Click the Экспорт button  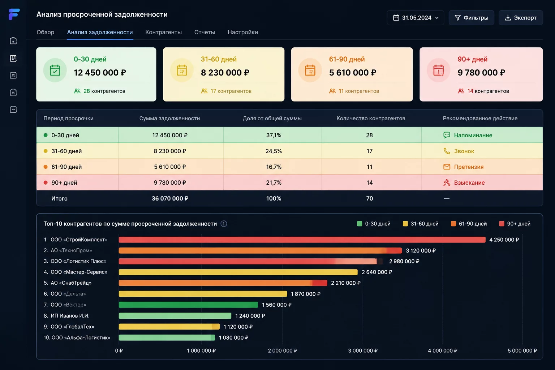tap(521, 18)
